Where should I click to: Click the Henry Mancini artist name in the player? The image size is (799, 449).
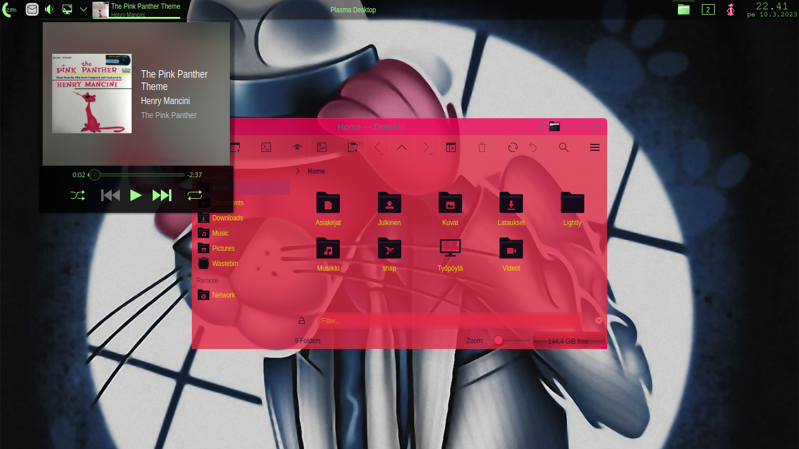[x=166, y=101]
